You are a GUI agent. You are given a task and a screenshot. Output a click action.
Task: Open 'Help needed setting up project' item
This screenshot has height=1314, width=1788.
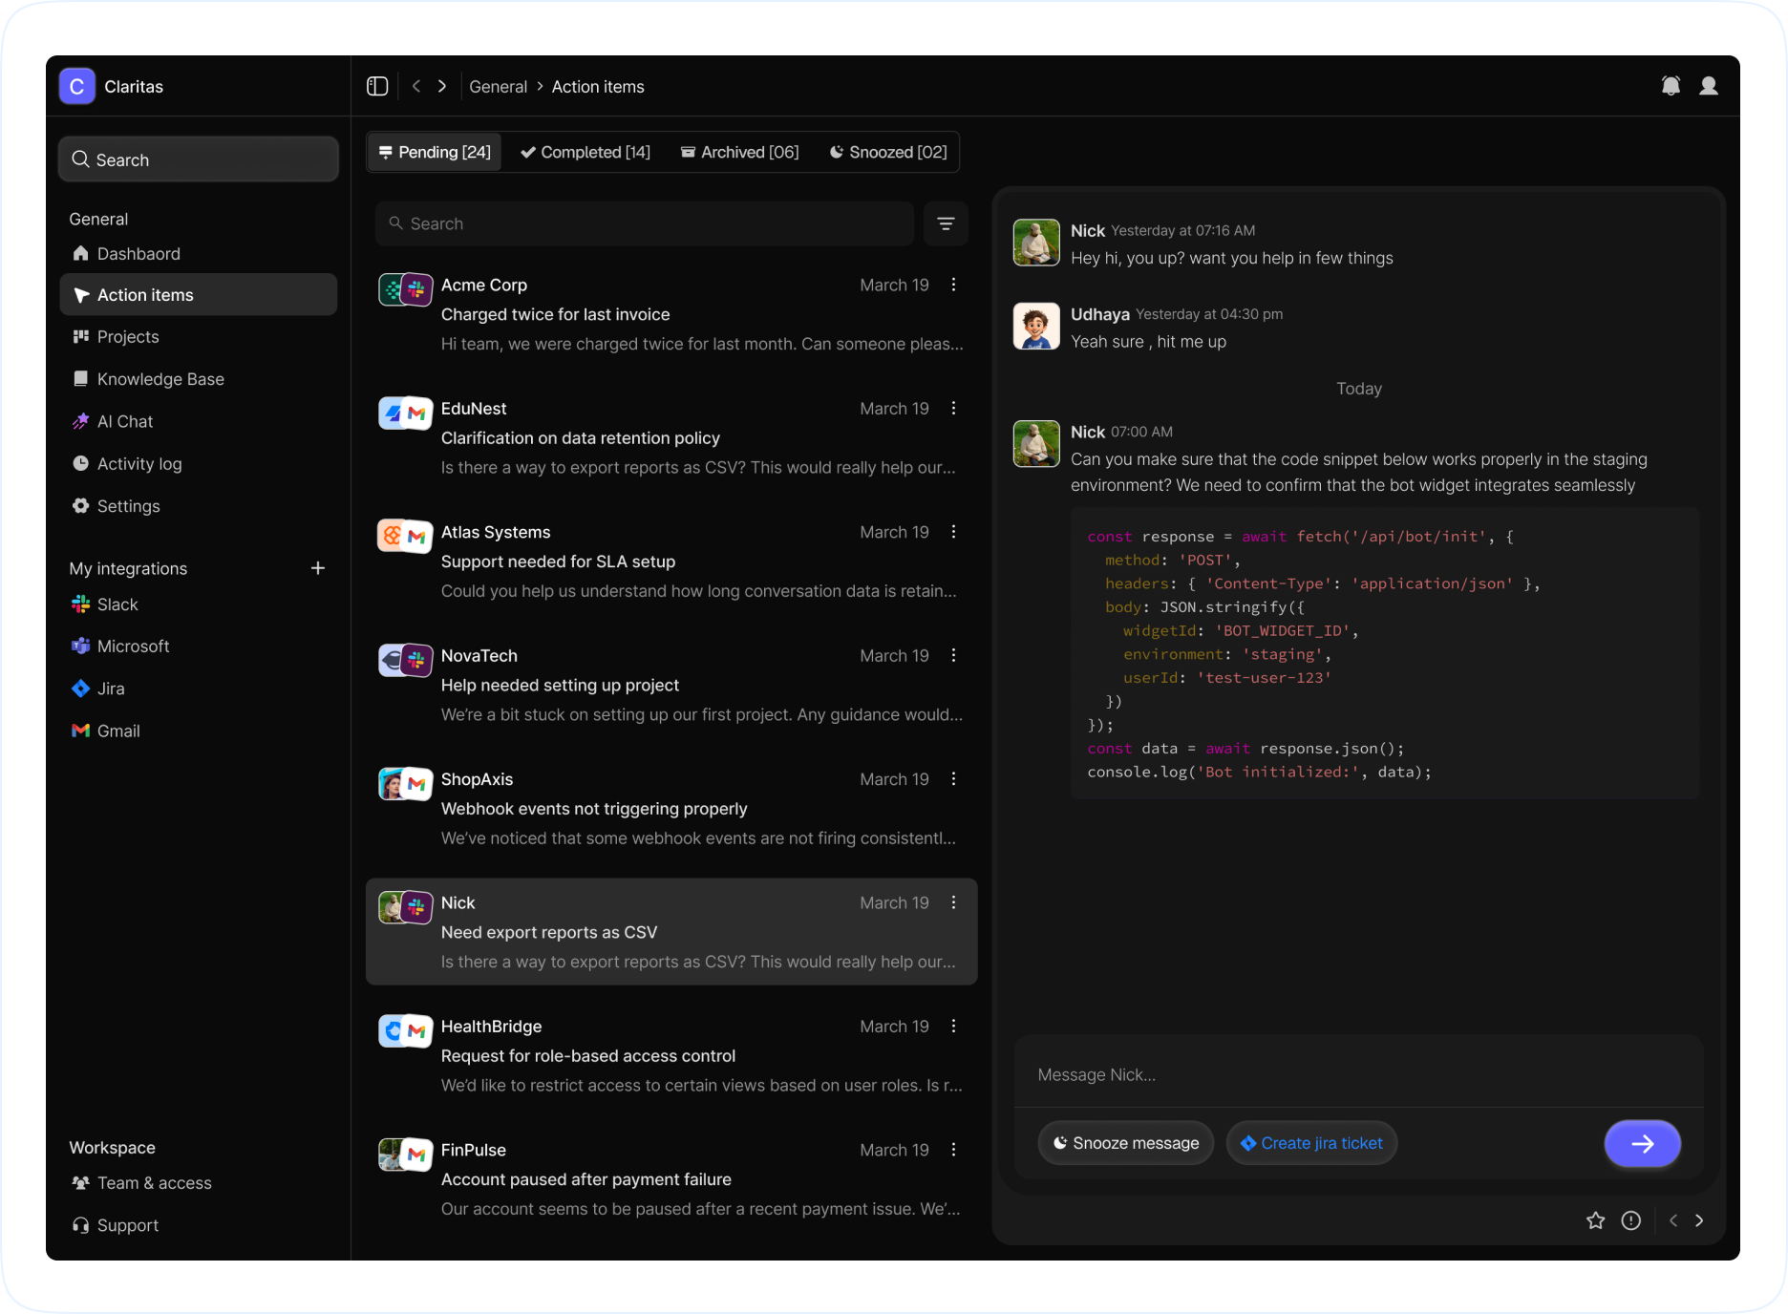point(671,685)
